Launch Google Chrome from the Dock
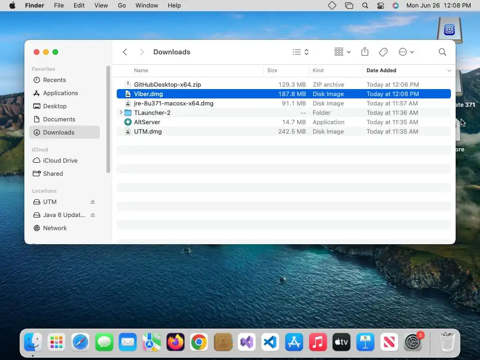This screenshot has width=480, height=360. point(199,342)
